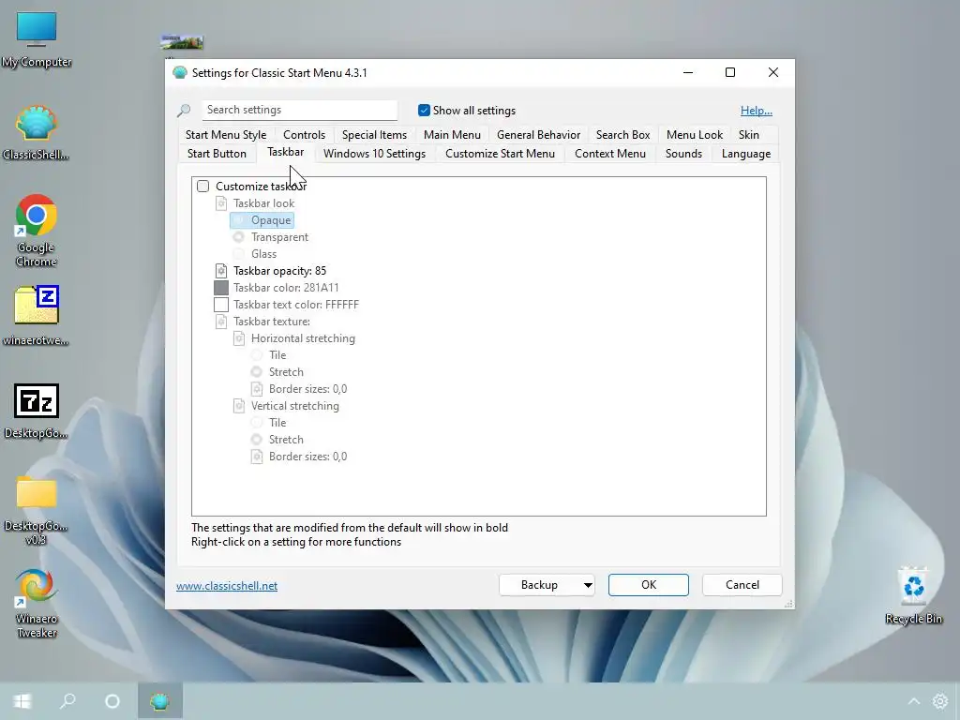Click the Taskbar look setting icon
960x720 pixels.
pyautogui.click(x=221, y=203)
